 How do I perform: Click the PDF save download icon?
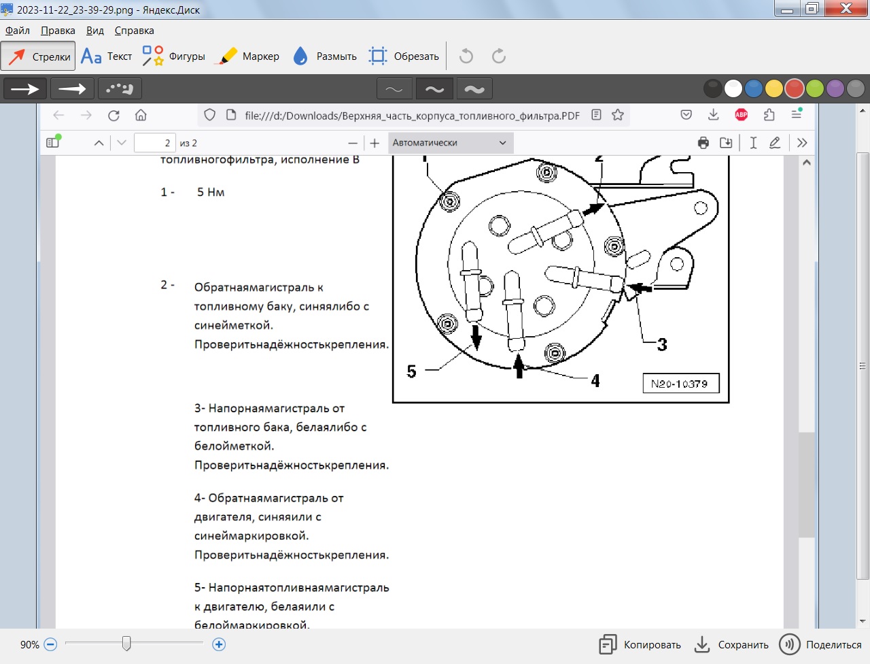click(726, 143)
